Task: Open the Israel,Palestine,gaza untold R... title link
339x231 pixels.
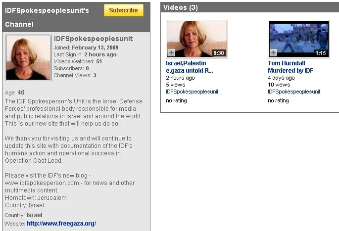Action: (190, 67)
